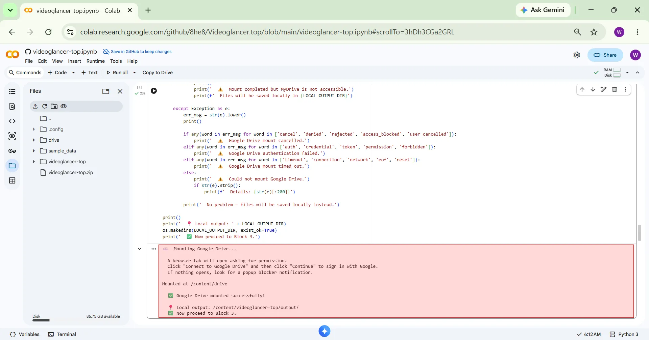Add a Text cell
Viewport: 649px width, 340px height.
[90, 73]
